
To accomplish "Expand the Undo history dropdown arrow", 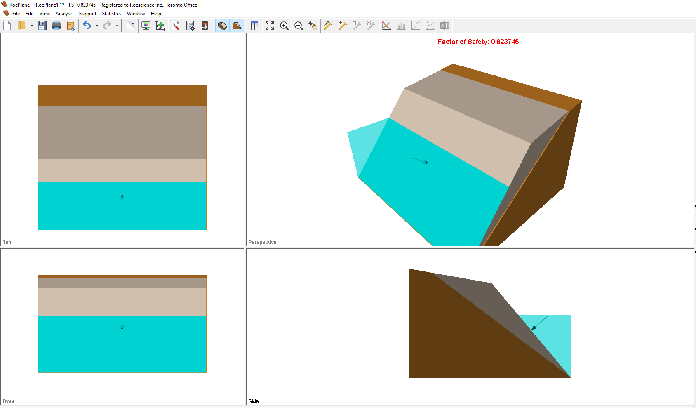I will click(96, 26).
